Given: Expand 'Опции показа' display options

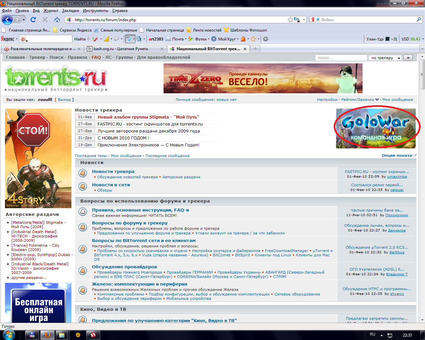Looking at the screenshot, I should tap(398, 155).
